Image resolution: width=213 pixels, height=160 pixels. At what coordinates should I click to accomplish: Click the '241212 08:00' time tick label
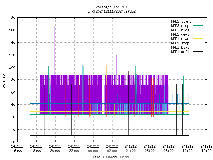pos(168,149)
